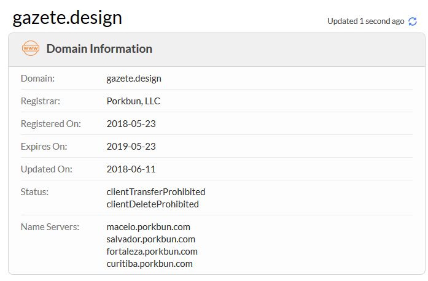Screen dimensions: 428x281
Task: Click the gazete.design page title
Action: click(67, 18)
